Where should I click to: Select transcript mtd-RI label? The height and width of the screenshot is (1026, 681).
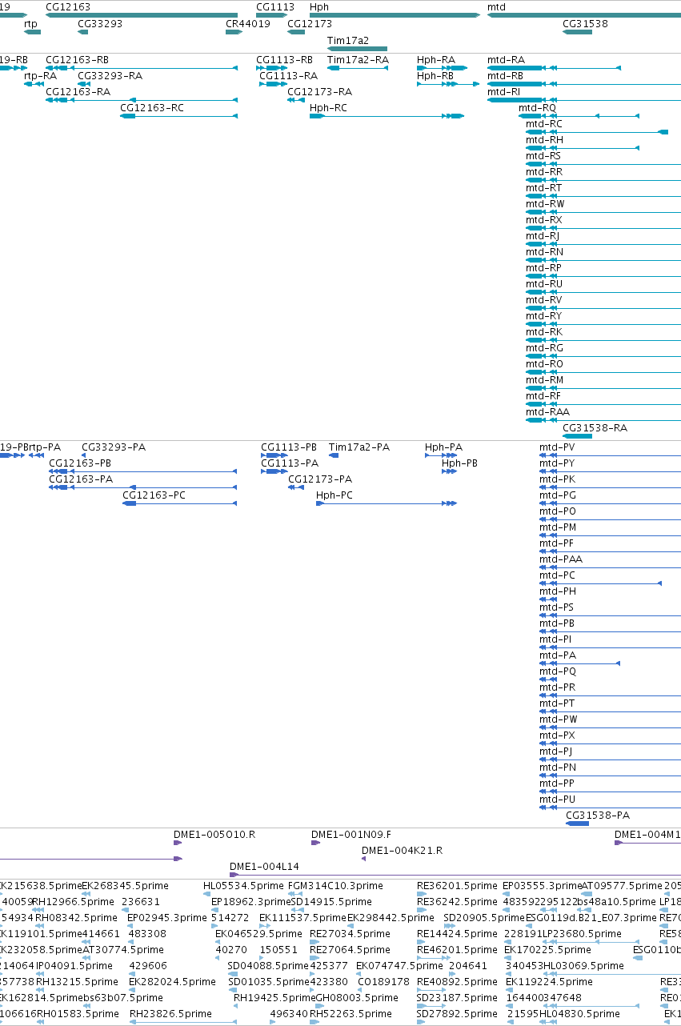pos(504,91)
